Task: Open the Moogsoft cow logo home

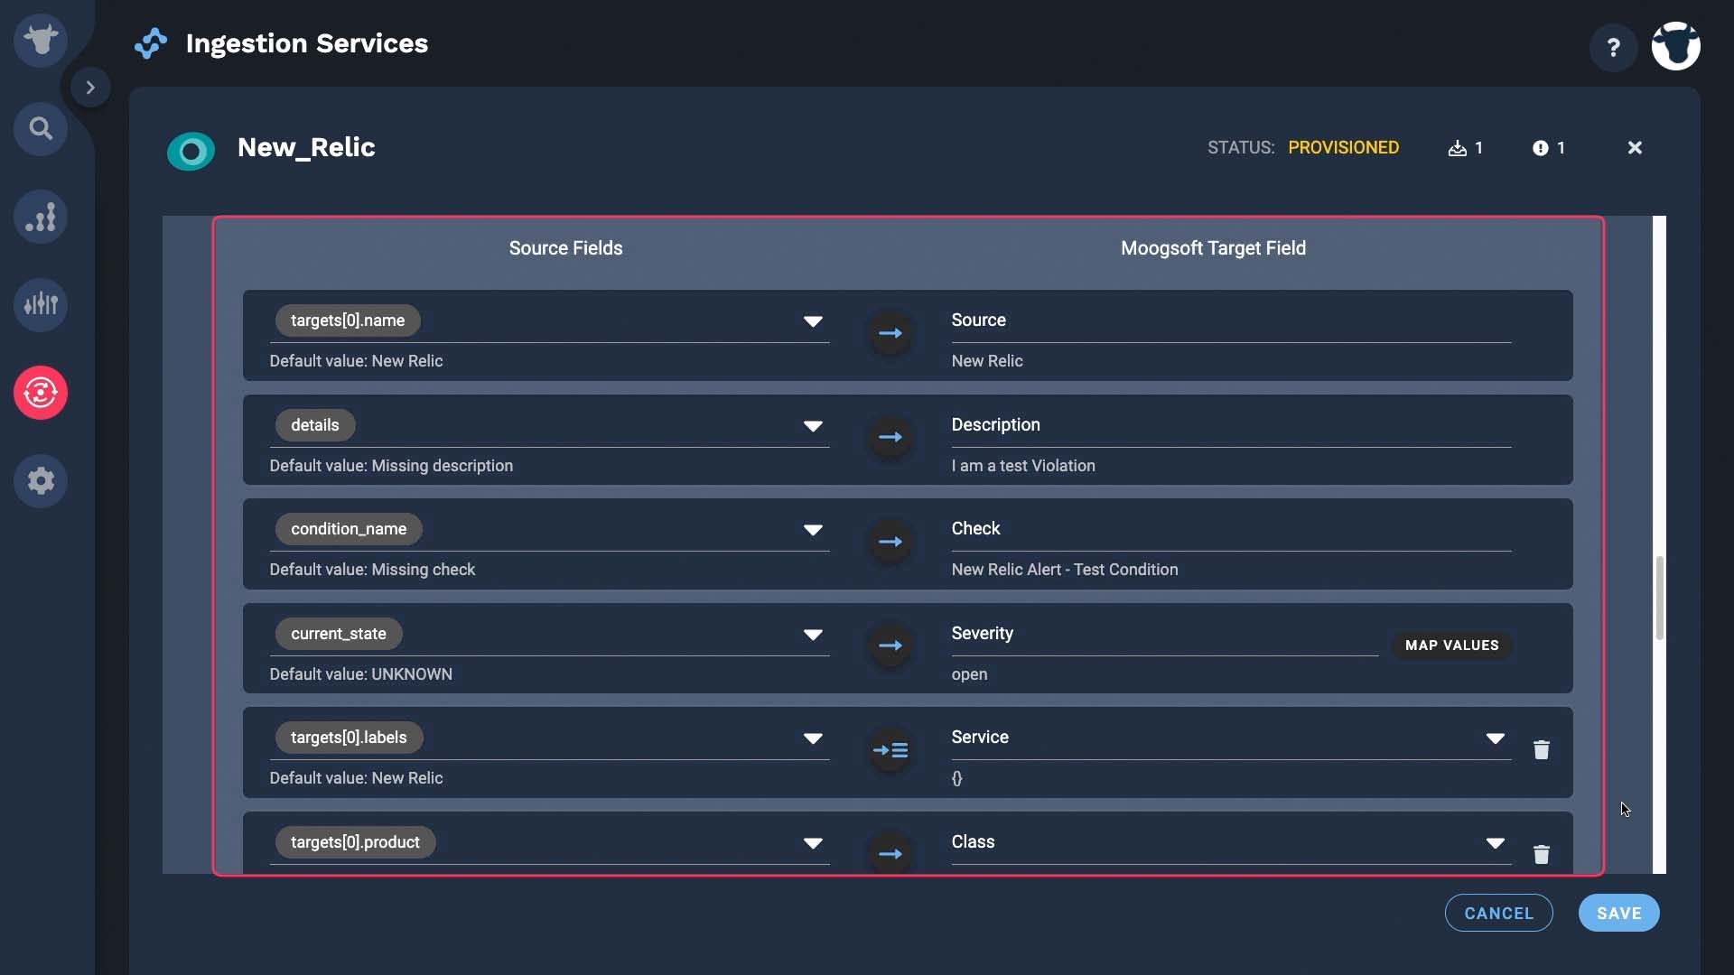Action: tap(41, 41)
